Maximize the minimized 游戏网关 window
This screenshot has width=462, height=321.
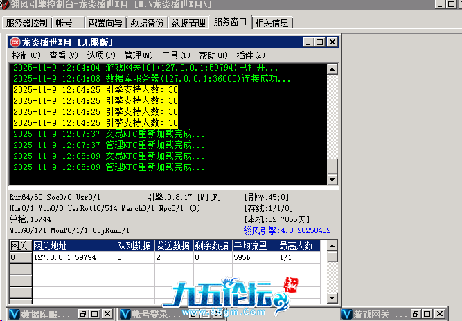point(427,314)
